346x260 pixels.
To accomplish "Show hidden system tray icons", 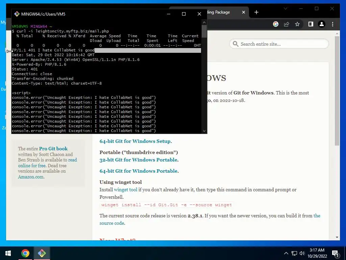I will coord(286,253).
